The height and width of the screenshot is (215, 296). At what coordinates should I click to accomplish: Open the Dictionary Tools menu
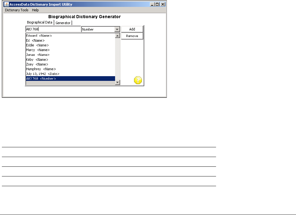point(17,10)
